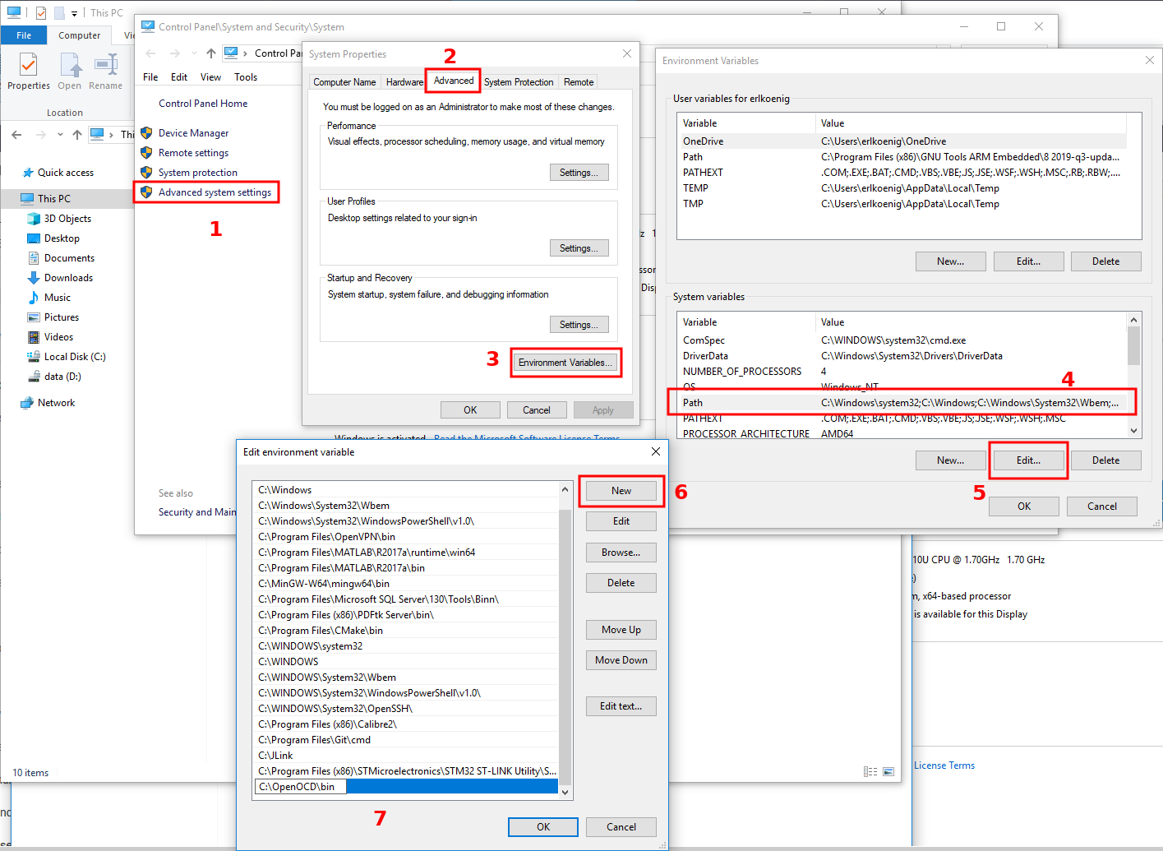Click OK in Edit environment variable dialog
1163x851 pixels.
543,827
